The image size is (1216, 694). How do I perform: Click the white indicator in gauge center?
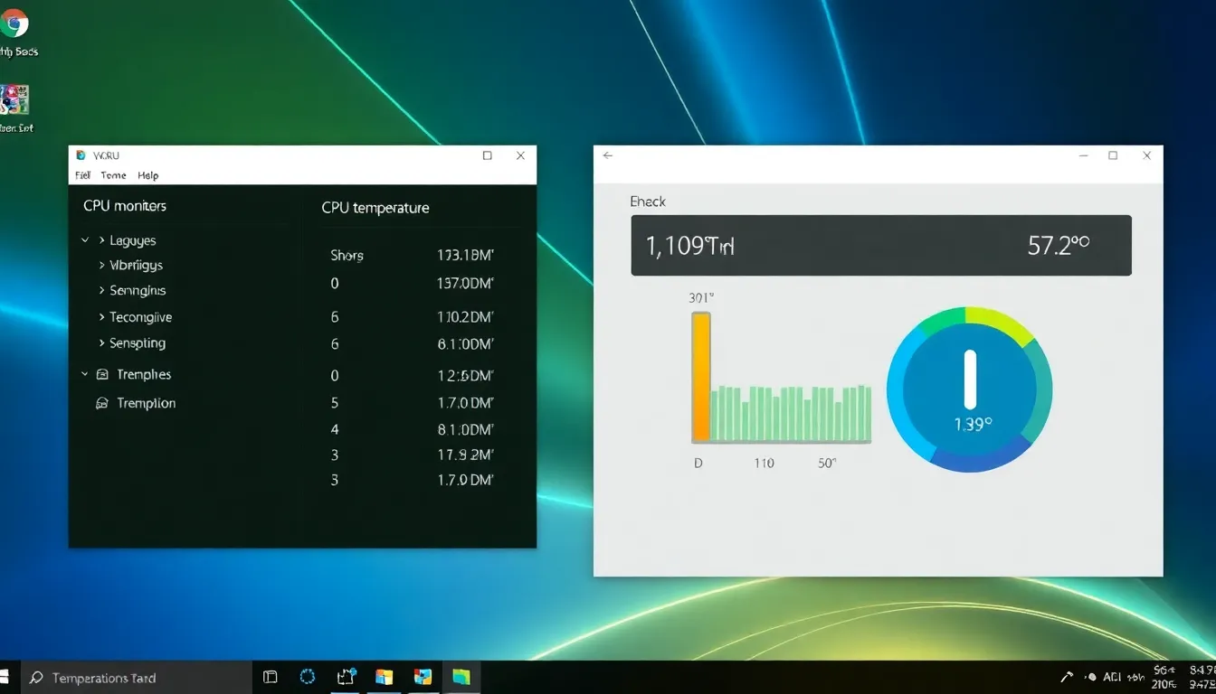coord(970,380)
